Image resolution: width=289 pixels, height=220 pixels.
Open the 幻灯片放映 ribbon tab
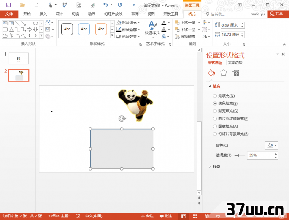[113, 14]
